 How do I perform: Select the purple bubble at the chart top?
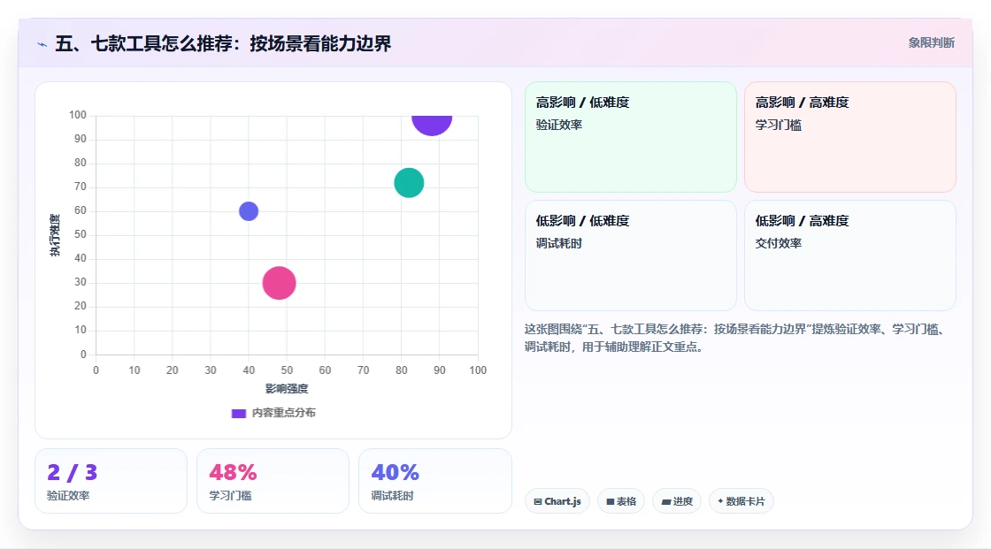(x=432, y=125)
